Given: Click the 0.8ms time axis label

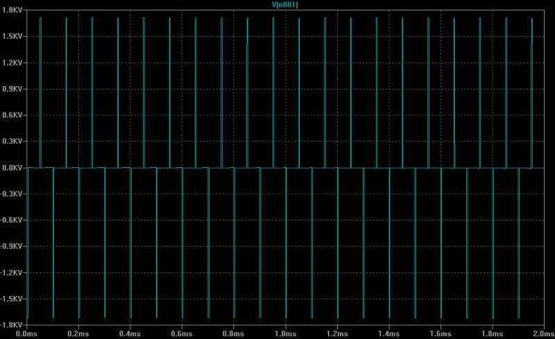Looking at the screenshot, I should [x=233, y=333].
